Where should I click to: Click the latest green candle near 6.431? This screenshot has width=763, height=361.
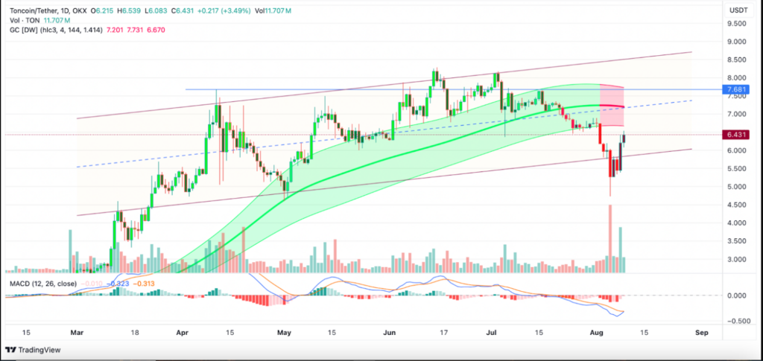point(624,138)
